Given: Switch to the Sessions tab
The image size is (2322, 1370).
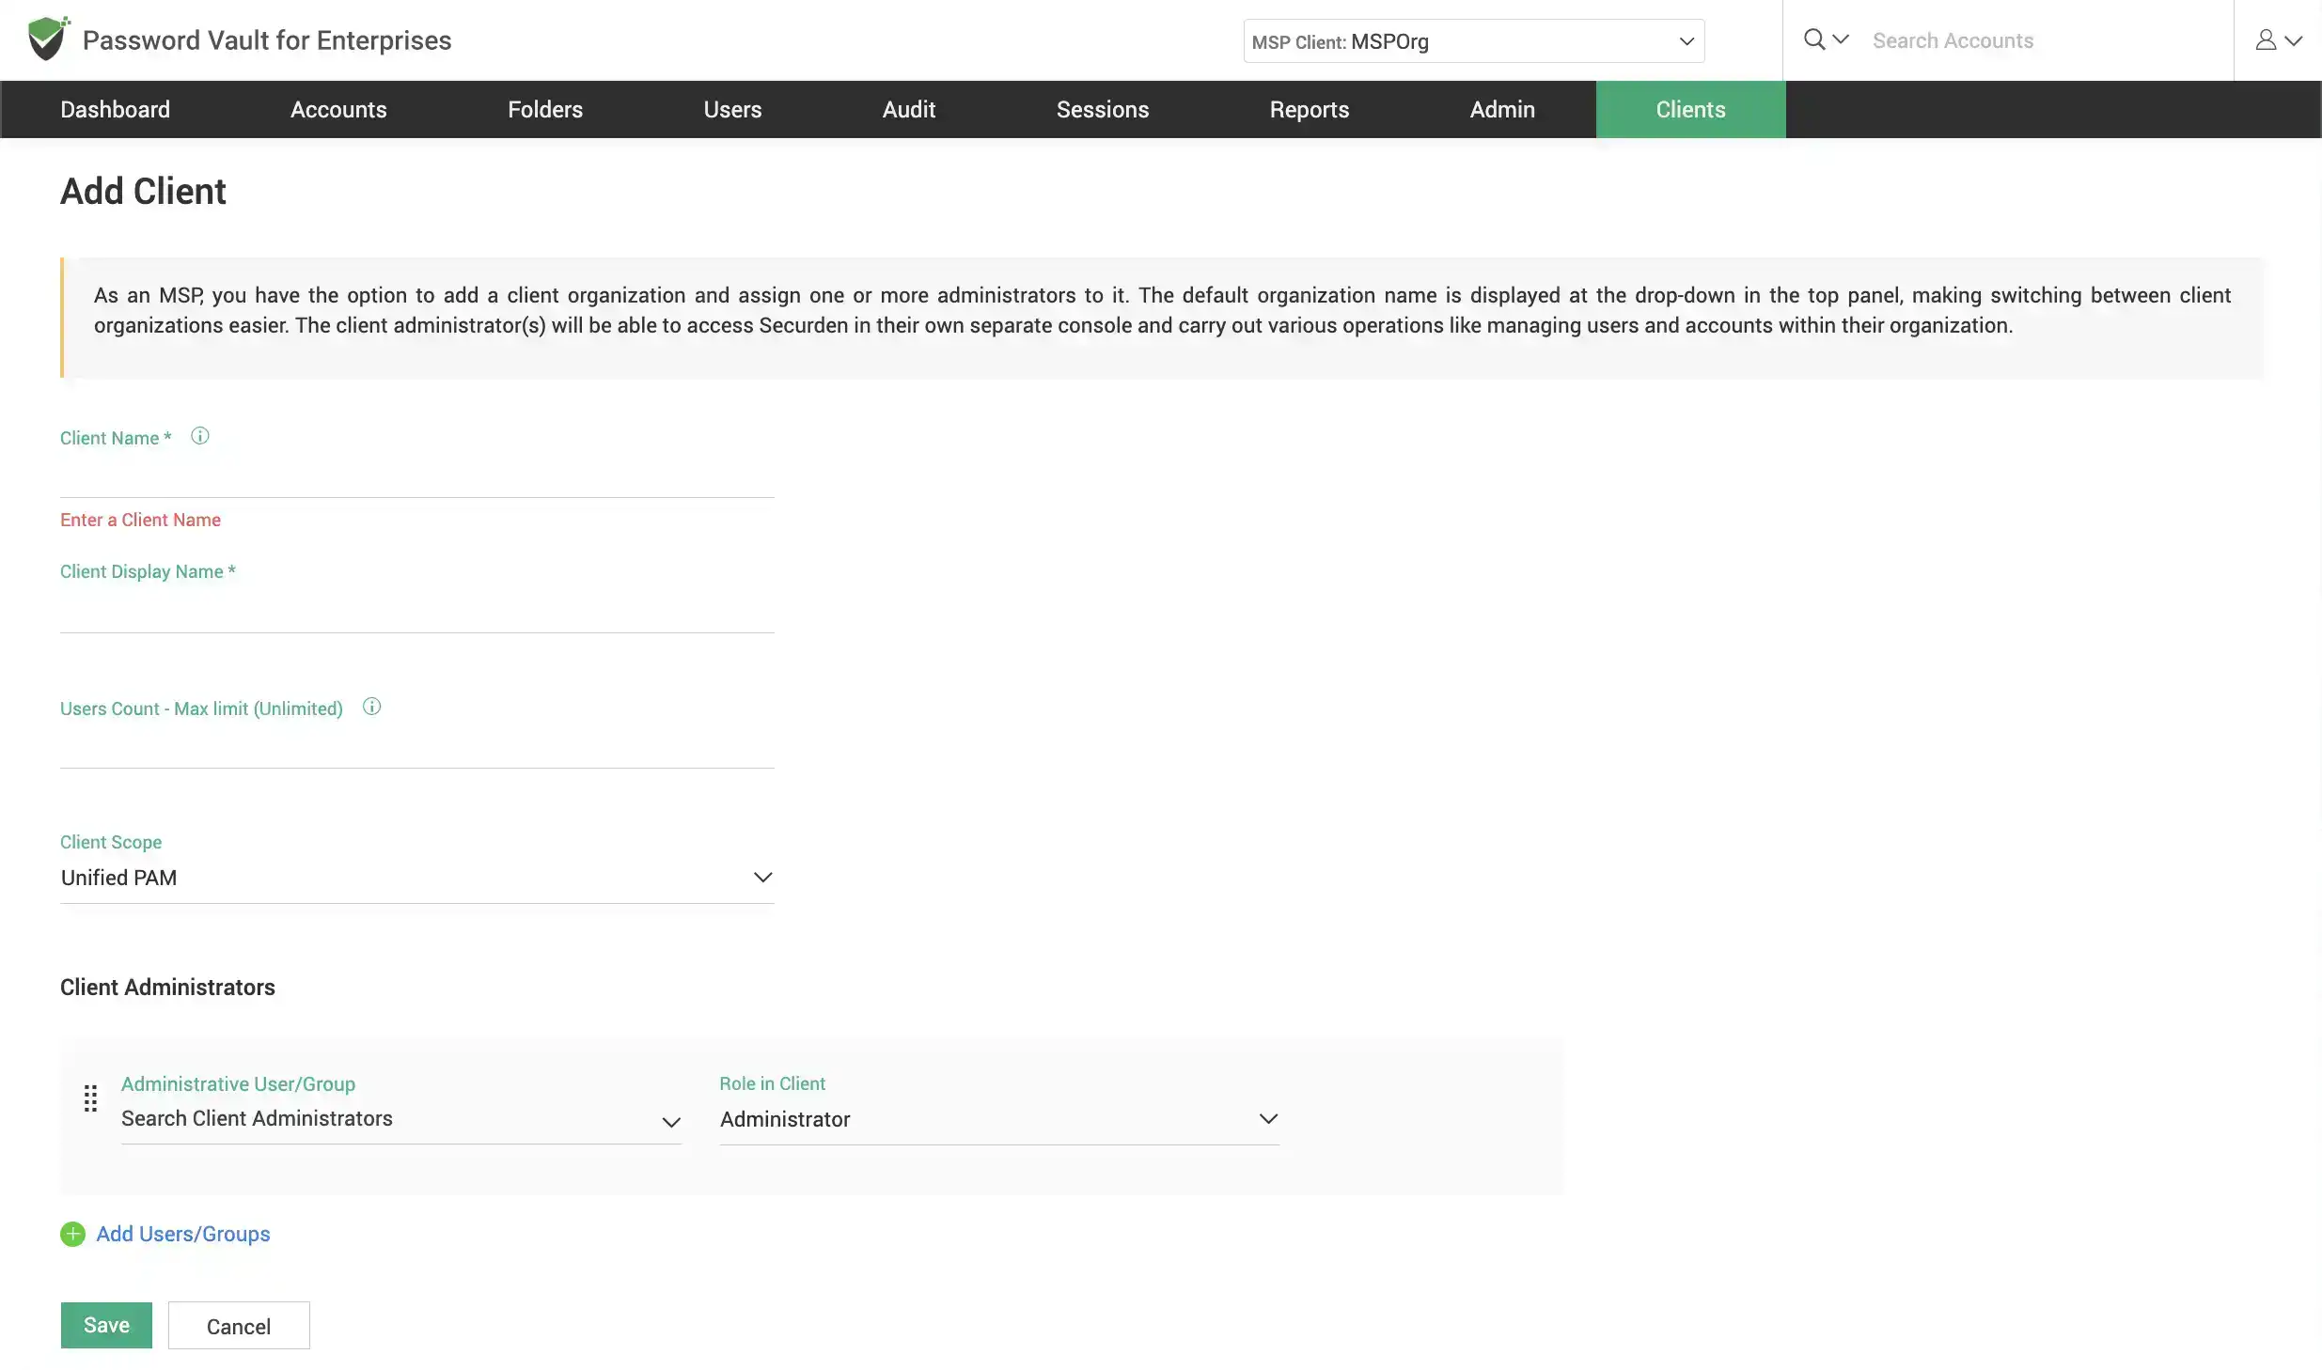Looking at the screenshot, I should click(x=1103, y=110).
